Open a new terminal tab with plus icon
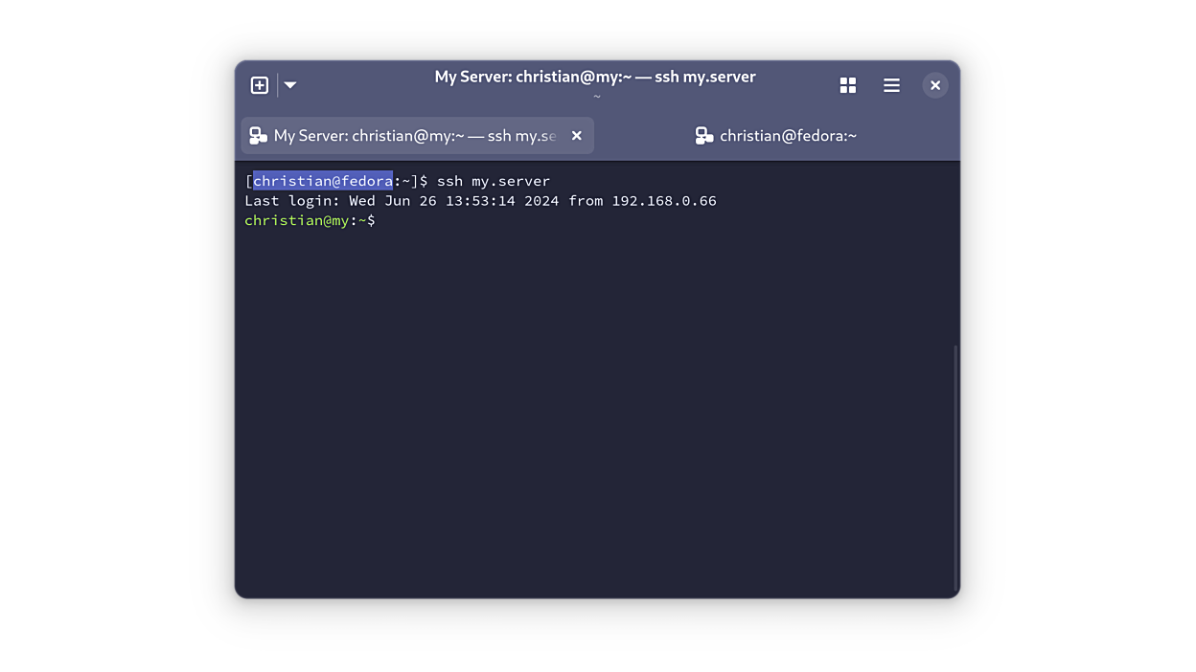This screenshot has width=1196, height=672. 259,85
